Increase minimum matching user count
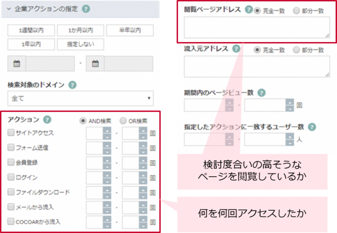 pos(229,136)
